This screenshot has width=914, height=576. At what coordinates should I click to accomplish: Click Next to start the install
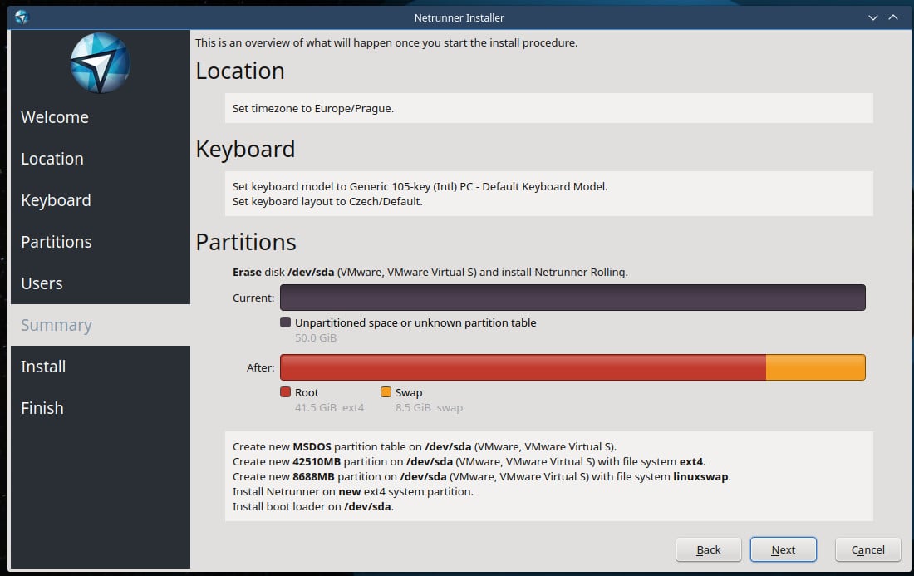click(x=783, y=549)
